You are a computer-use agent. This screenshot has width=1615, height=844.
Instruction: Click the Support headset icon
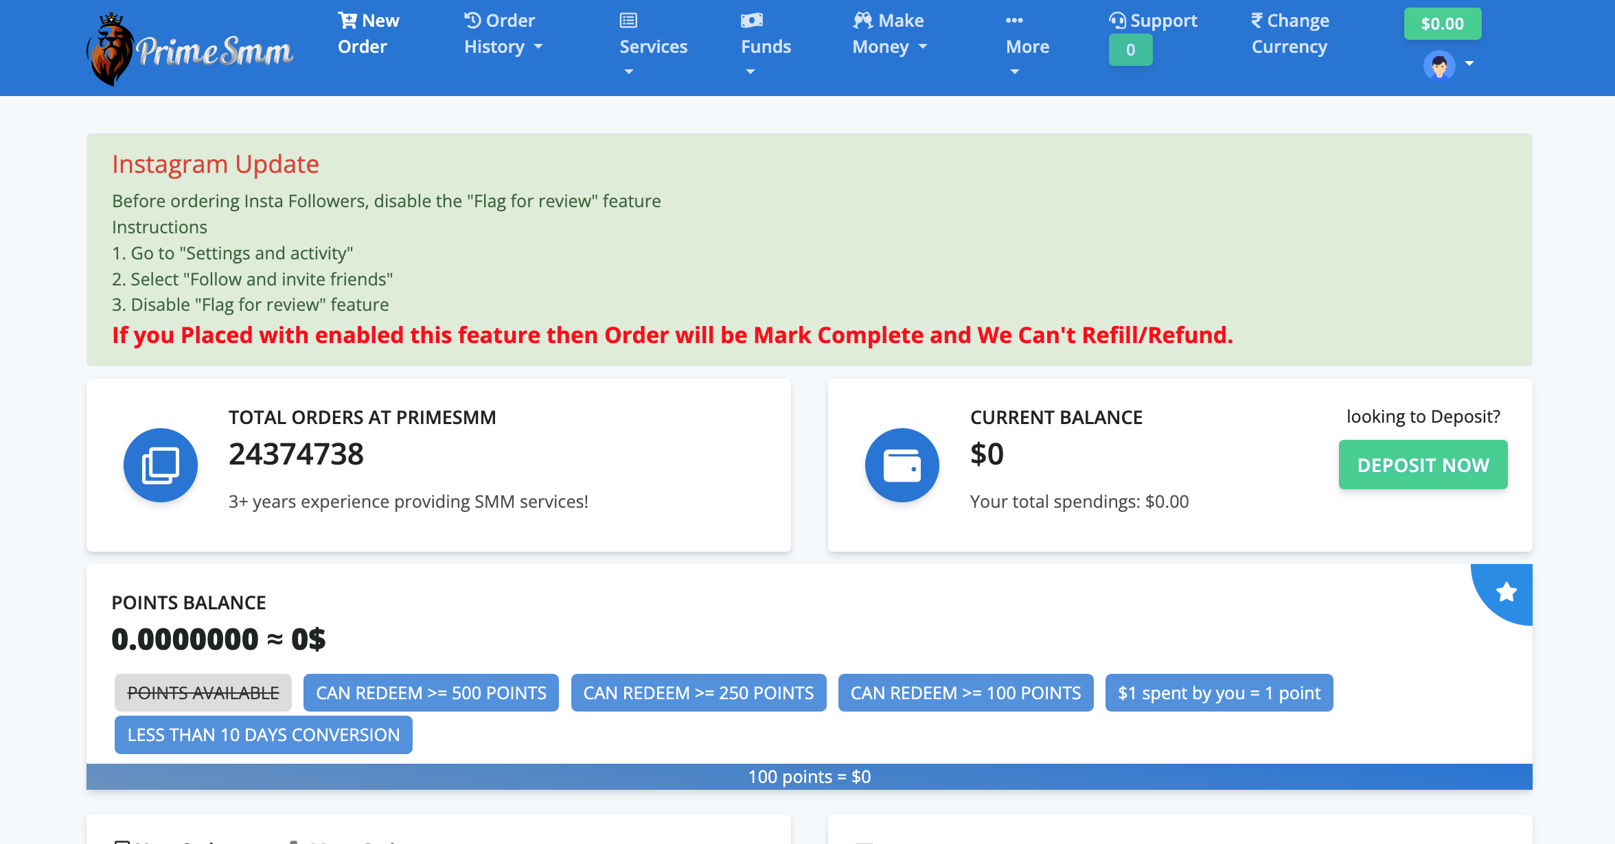pyautogui.click(x=1118, y=21)
